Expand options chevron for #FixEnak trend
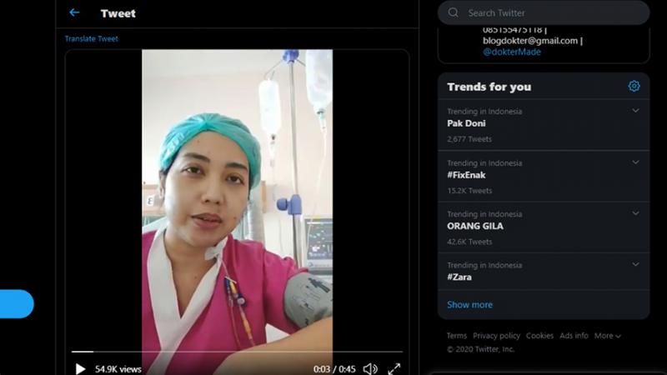667x375 pixels. coord(635,162)
